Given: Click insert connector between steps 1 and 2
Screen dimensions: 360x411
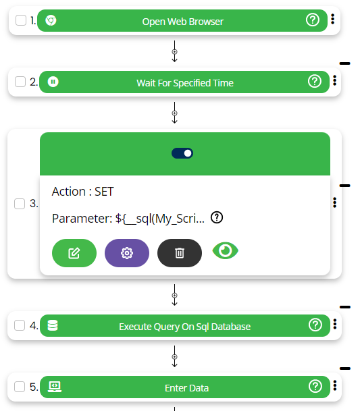Looking at the screenshot, I should point(174,52).
